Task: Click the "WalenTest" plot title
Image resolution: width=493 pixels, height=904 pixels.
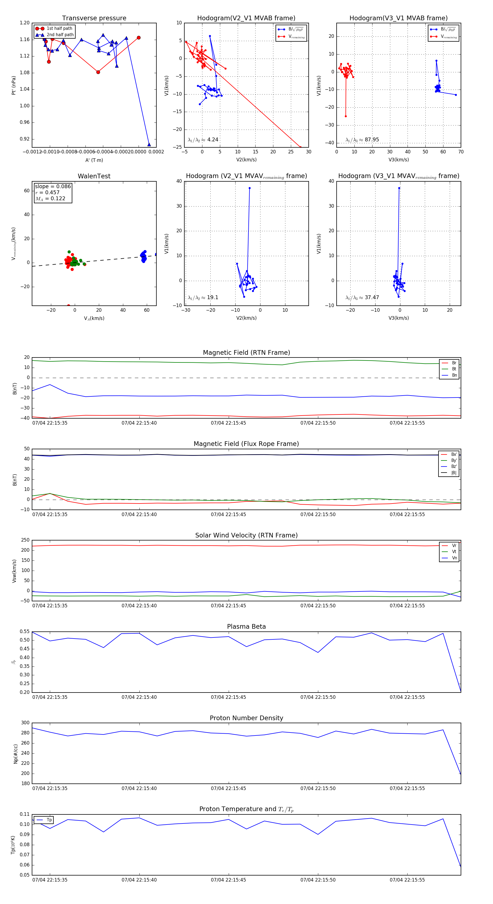Action: pyautogui.click(x=94, y=176)
